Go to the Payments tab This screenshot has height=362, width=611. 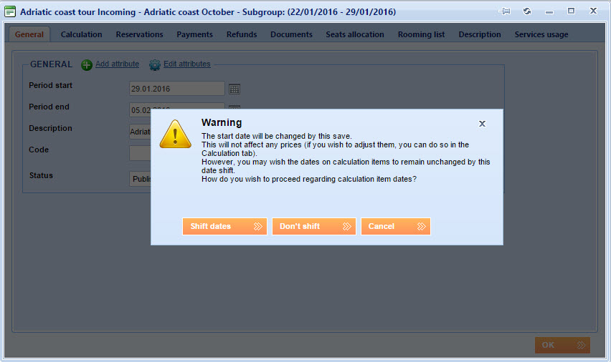click(195, 34)
